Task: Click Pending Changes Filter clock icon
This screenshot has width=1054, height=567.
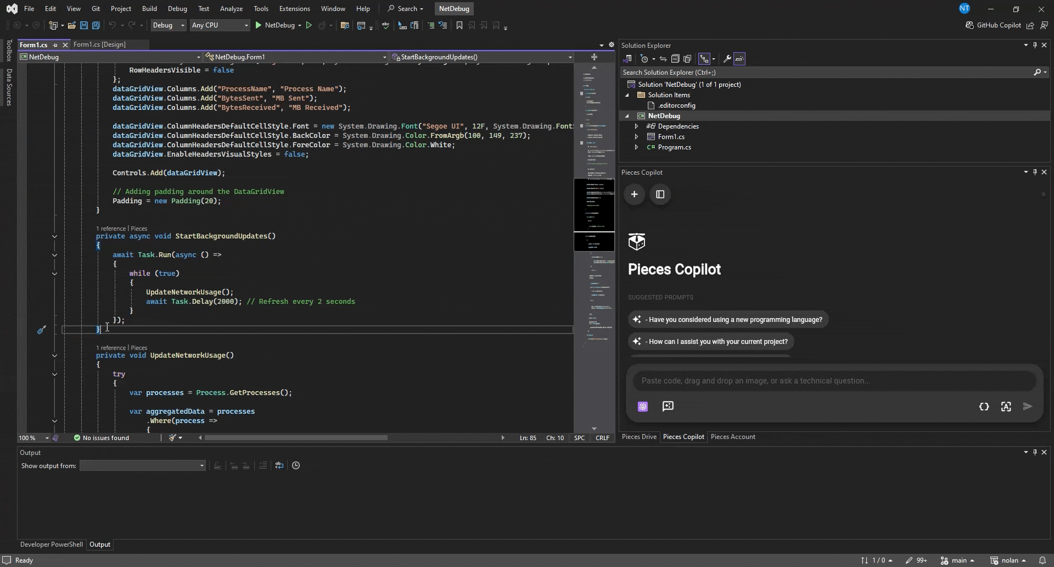Action: (644, 59)
